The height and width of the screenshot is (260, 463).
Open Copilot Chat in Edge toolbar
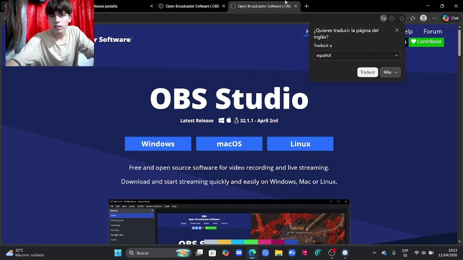tap(451, 18)
